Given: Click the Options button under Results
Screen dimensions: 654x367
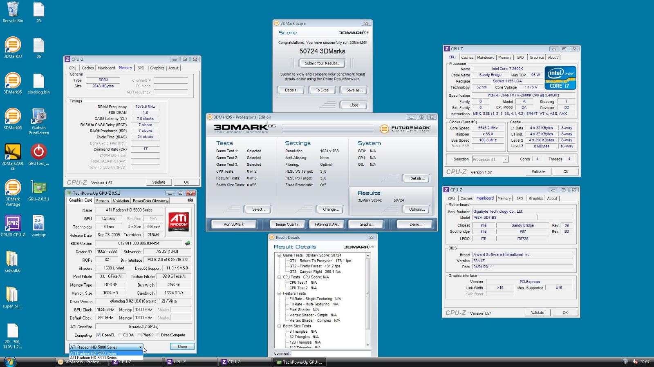Looking at the screenshot, I should point(417,209).
